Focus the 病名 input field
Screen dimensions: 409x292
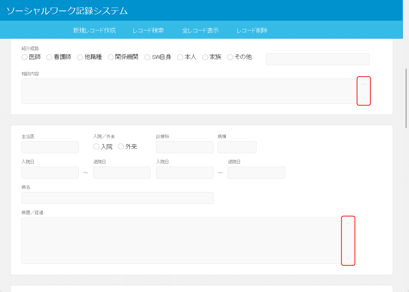point(117,198)
